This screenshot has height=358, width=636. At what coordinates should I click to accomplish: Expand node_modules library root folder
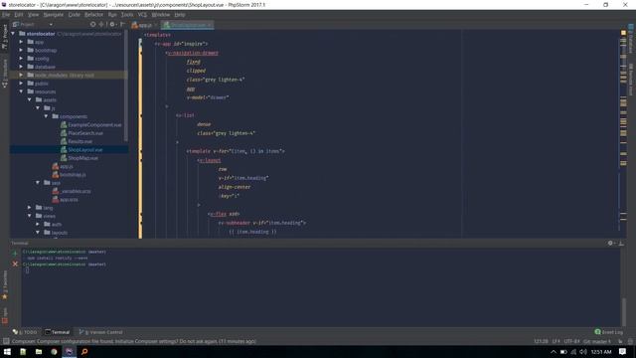[21, 76]
